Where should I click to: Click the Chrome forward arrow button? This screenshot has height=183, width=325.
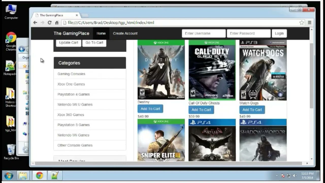pyautogui.click(x=42, y=23)
